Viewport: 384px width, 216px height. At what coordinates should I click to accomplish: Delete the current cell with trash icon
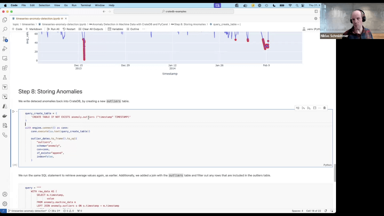point(324,108)
